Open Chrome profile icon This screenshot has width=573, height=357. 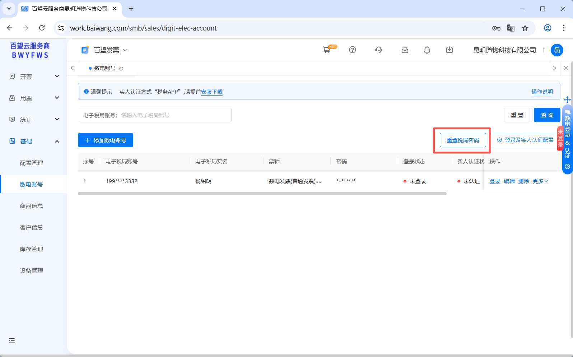[548, 28]
